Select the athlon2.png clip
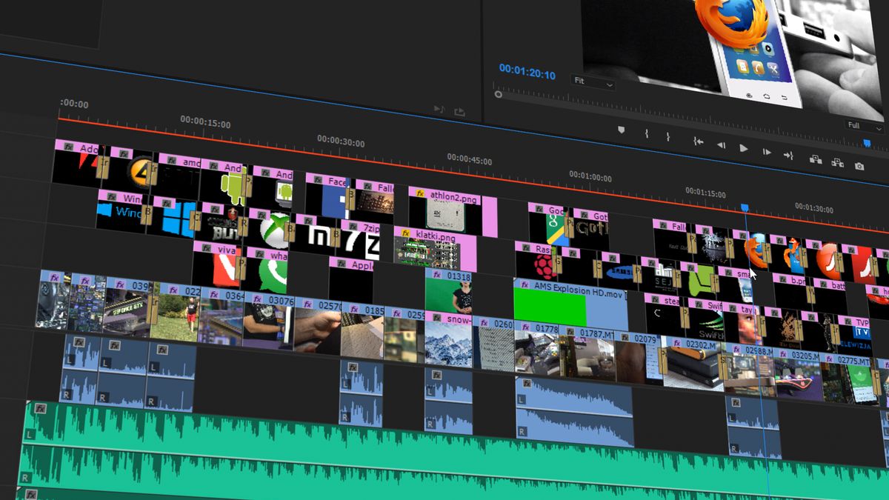The image size is (889, 500). point(452,212)
